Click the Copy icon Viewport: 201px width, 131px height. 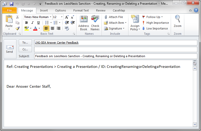[17, 22]
